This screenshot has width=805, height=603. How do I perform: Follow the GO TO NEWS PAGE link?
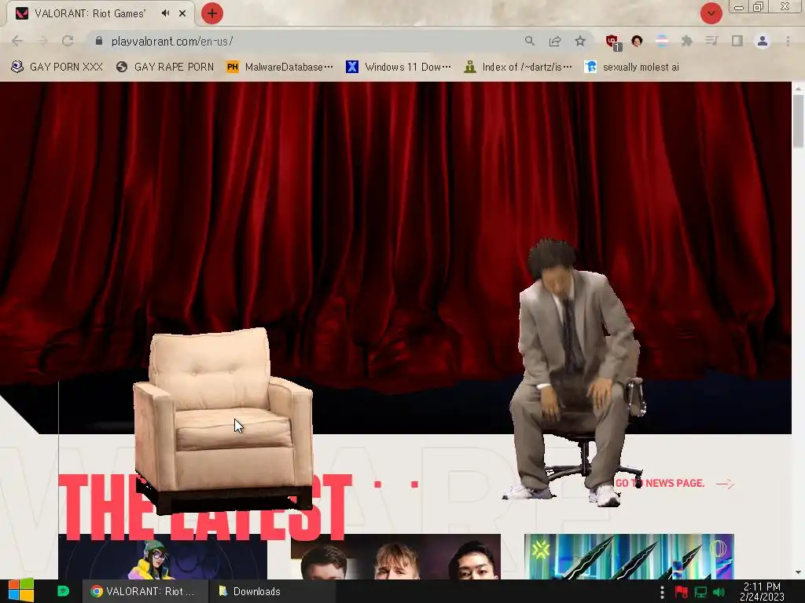click(x=660, y=483)
